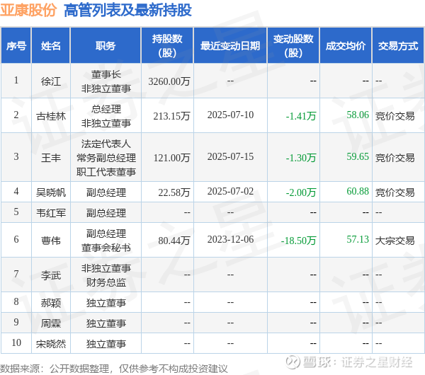Click the date 2025-07-10
Viewport: 425px width, 375px height.
pyautogui.click(x=230, y=115)
